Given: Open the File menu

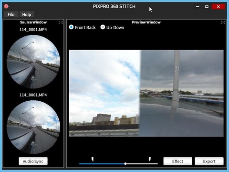Looking at the screenshot, I should (x=11, y=14).
